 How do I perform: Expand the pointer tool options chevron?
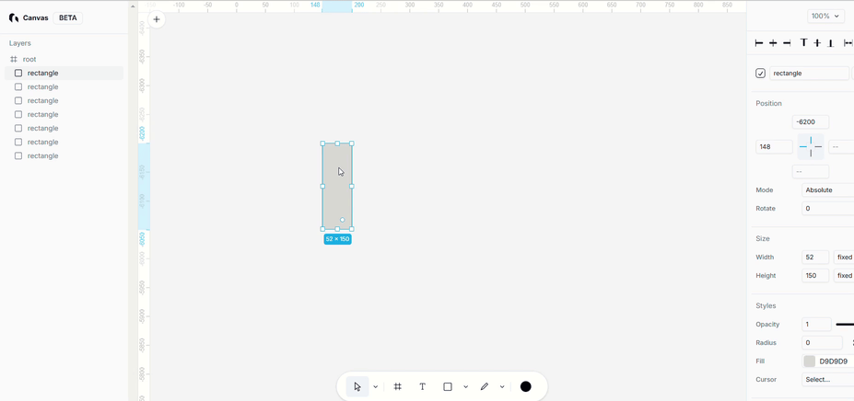(376, 387)
